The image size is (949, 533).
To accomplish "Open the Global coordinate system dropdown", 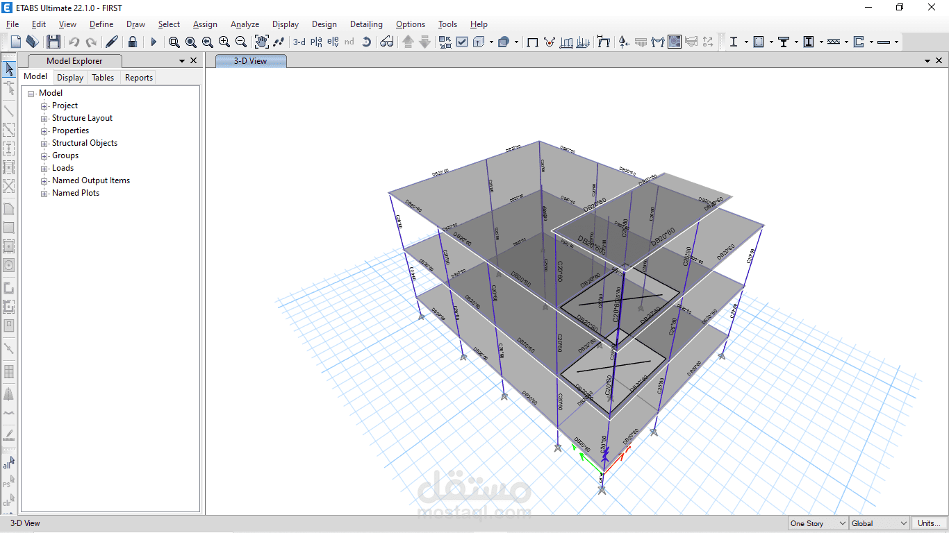I will click(x=904, y=523).
